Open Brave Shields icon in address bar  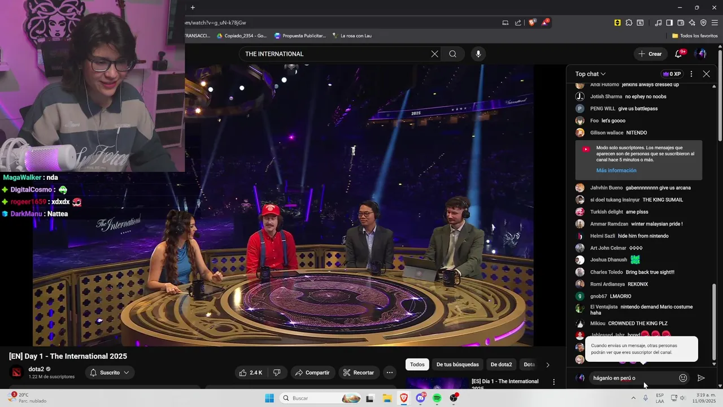point(532,23)
